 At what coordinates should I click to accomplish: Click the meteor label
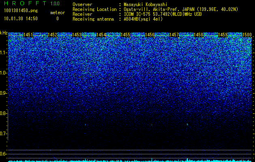tap(58, 13)
